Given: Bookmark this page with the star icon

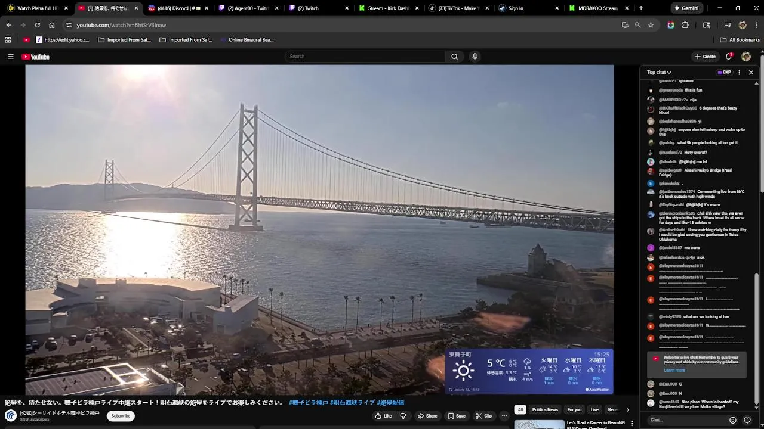Looking at the screenshot, I should (651, 25).
